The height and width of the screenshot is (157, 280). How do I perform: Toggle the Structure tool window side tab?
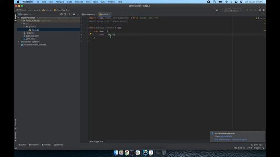click(x=16, y=124)
